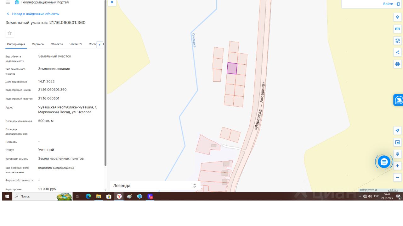Image resolution: width=403 pixels, height=226 pixels.
Task: Activate the area search selection tool
Action: click(397, 41)
